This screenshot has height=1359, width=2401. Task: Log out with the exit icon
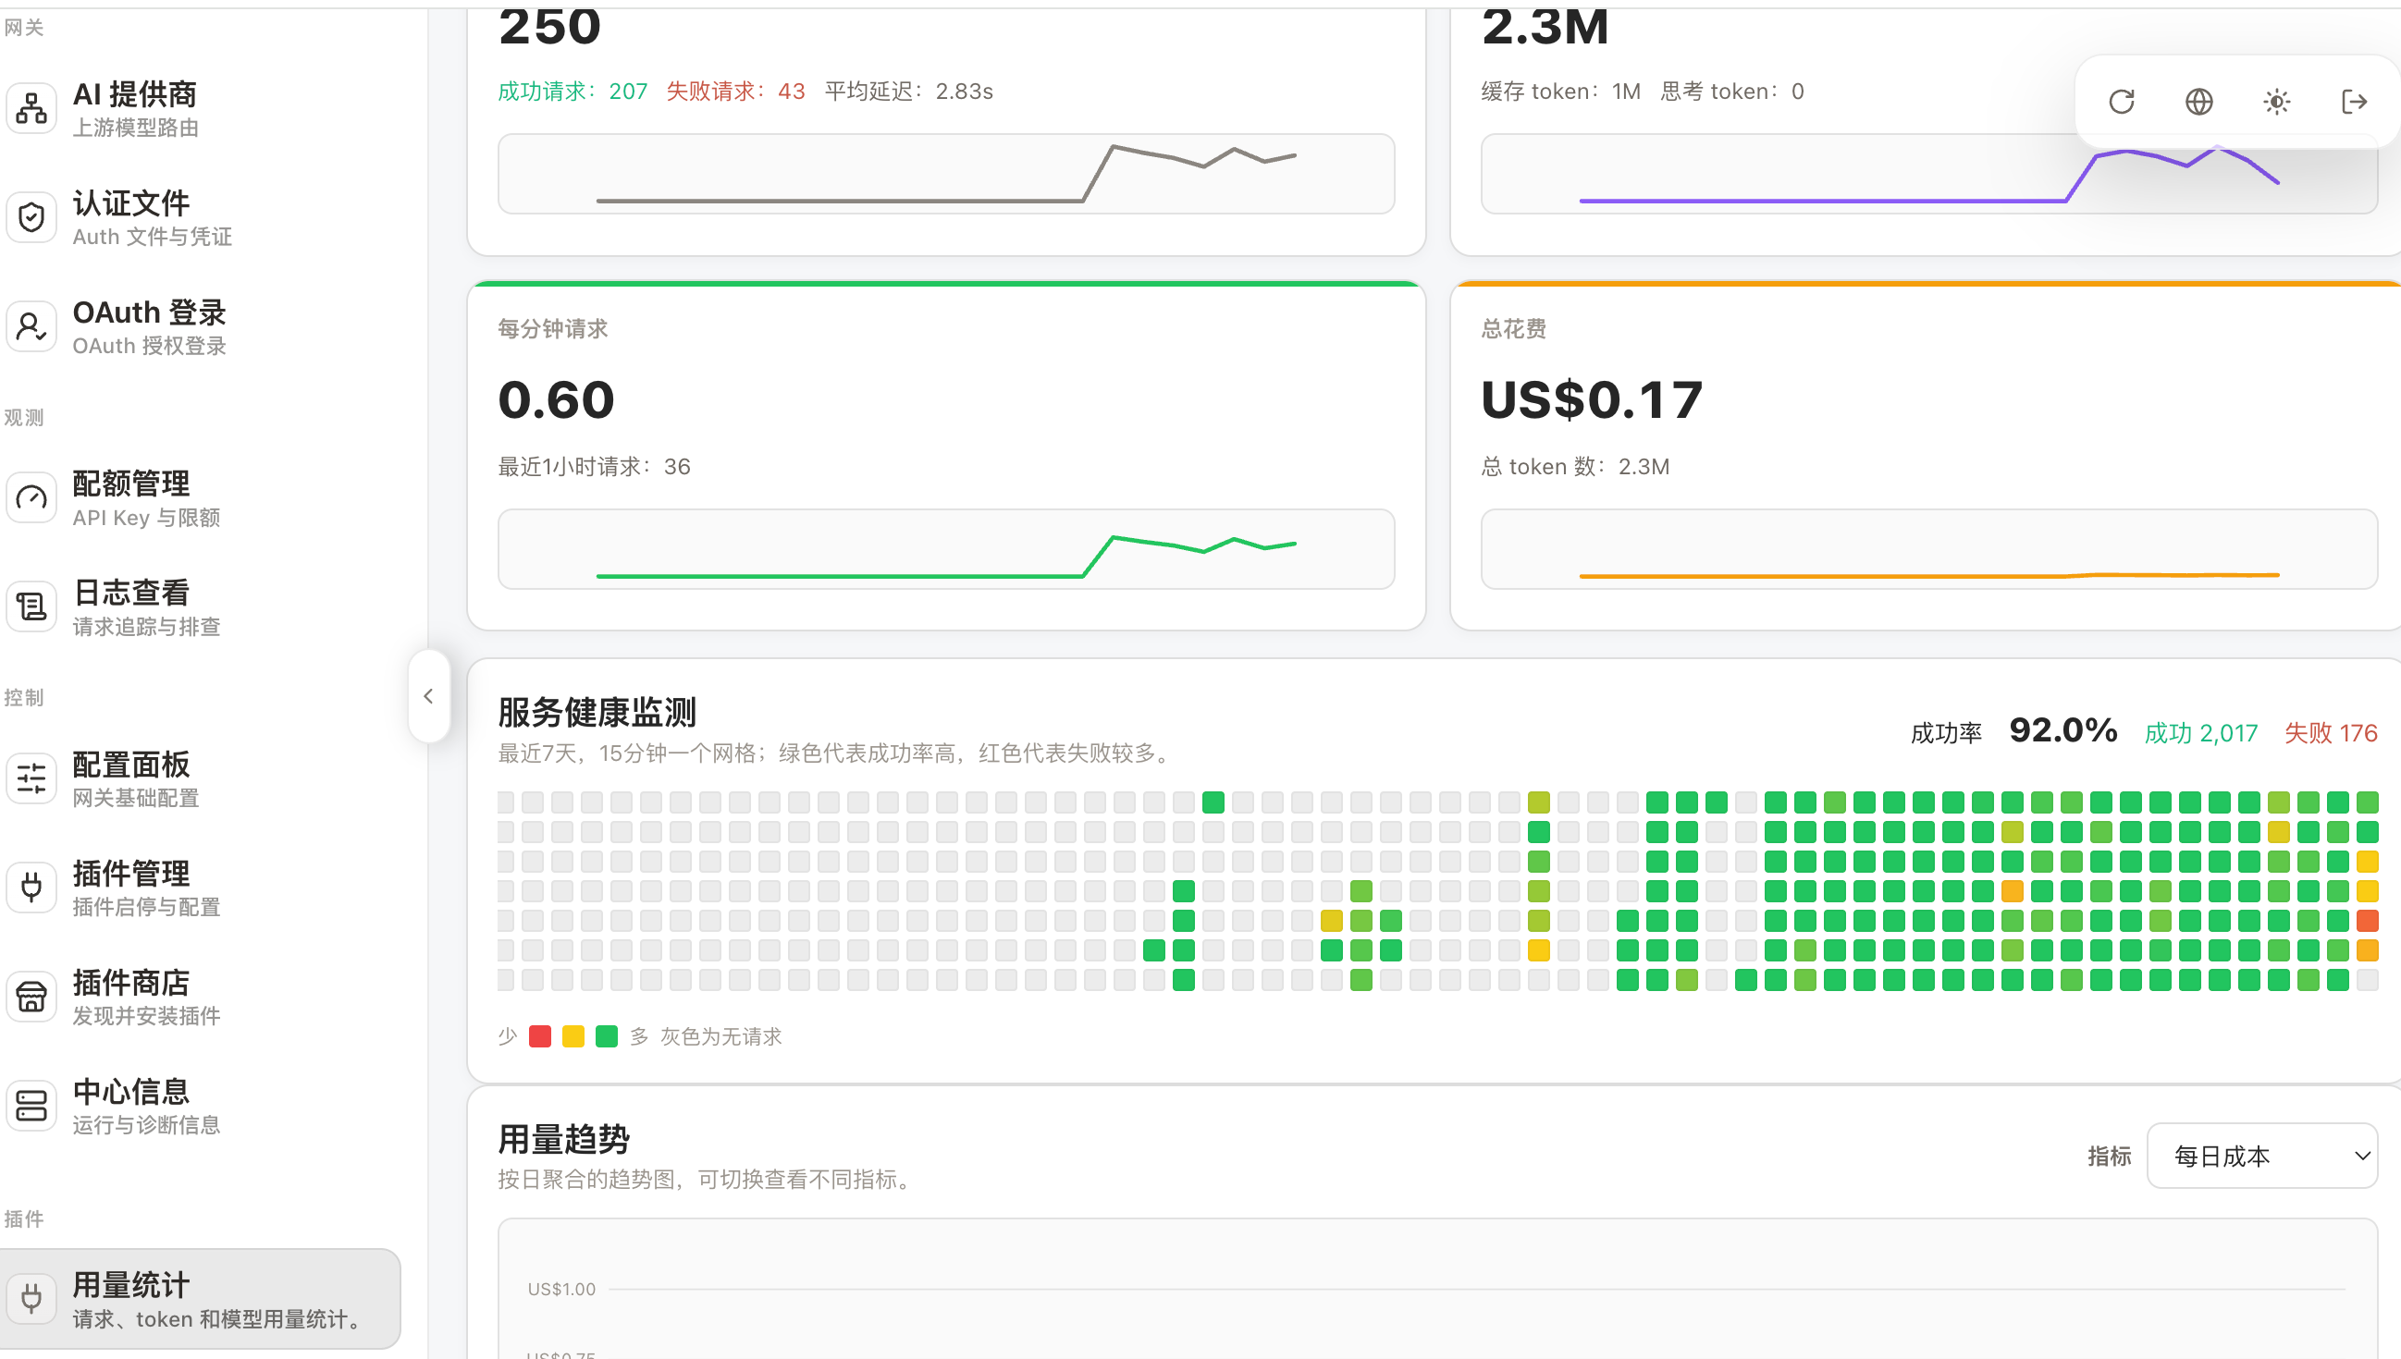(x=2355, y=101)
